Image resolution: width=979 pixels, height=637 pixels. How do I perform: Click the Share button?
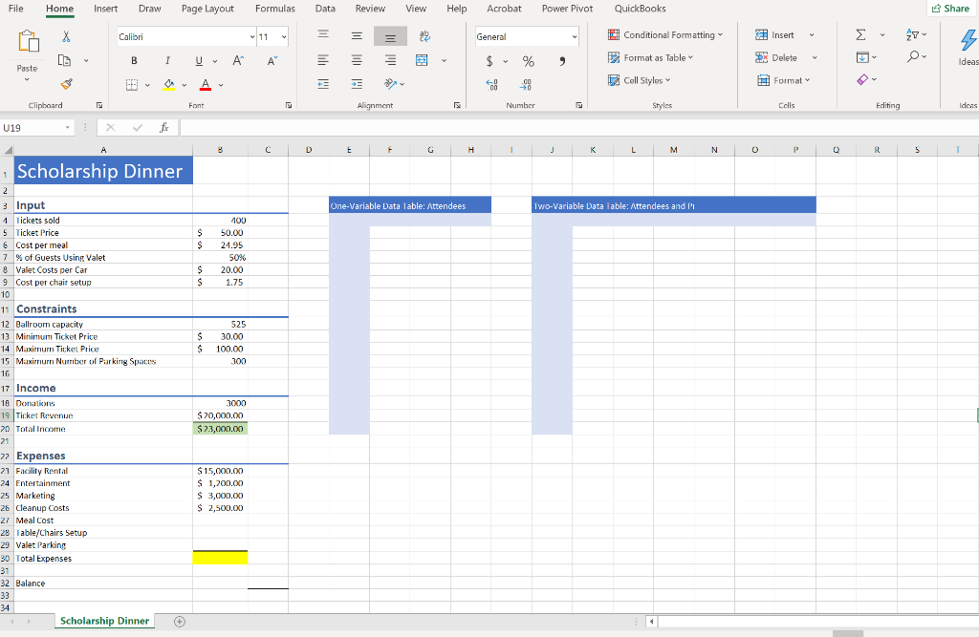tap(951, 8)
